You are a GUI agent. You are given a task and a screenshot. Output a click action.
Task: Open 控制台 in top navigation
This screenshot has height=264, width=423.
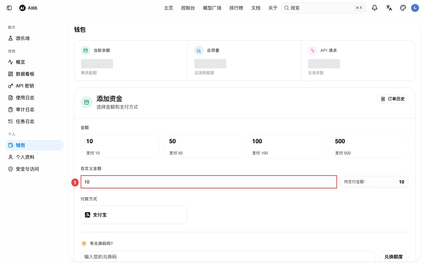click(188, 8)
